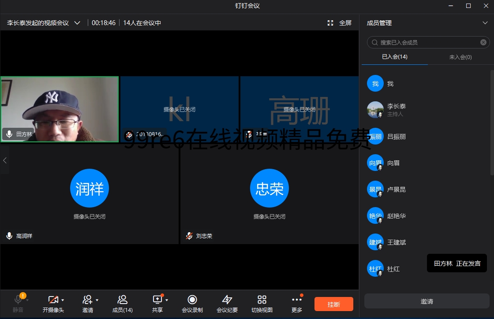The image size is (494, 319).
Task: Hang up with 挂断 button
Action: tap(333, 304)
